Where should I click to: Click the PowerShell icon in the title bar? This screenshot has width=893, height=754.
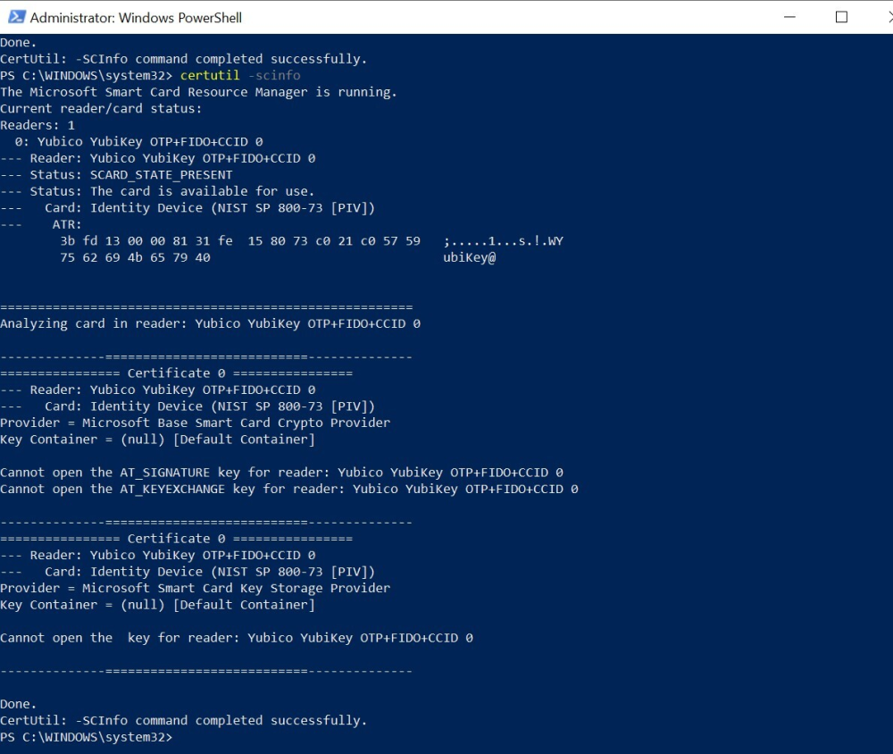pos(16,17)
